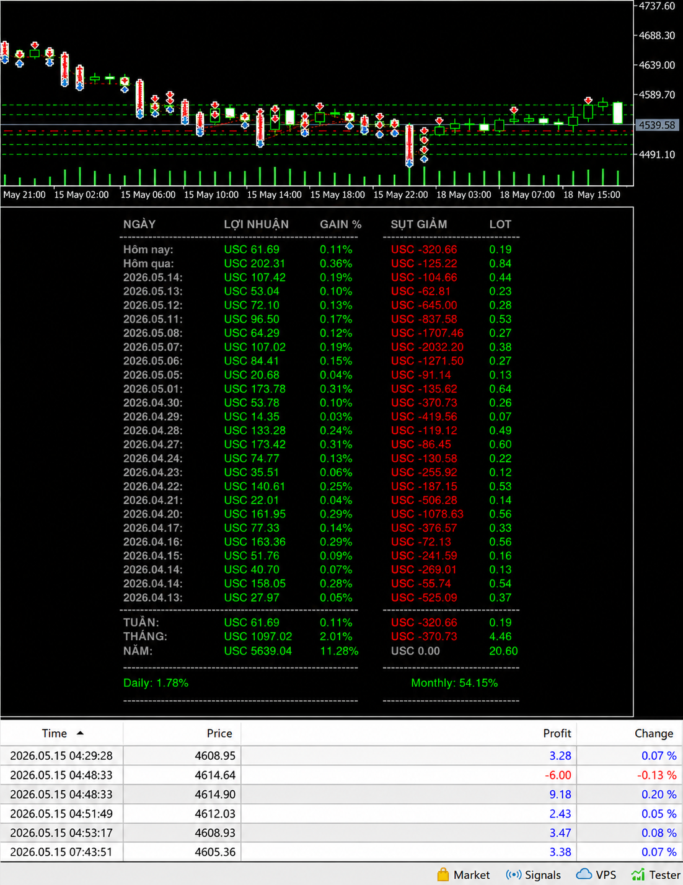
Task: Select trade row with price 4614.90
Action: [341, 794]
